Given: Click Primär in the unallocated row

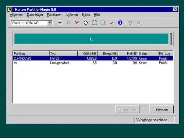Looking at the screenshot, I should pos(163,63).
